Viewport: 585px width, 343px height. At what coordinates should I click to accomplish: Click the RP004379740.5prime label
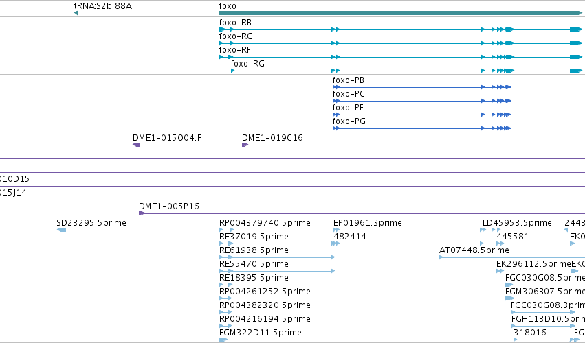tap(265, 223)
